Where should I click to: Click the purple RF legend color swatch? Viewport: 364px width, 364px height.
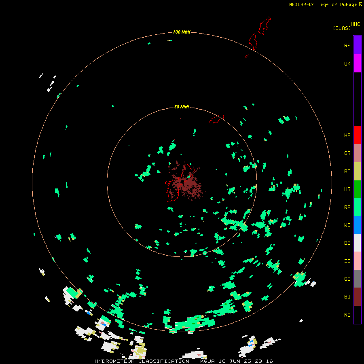pyautogui.click(x=357, y=45)
